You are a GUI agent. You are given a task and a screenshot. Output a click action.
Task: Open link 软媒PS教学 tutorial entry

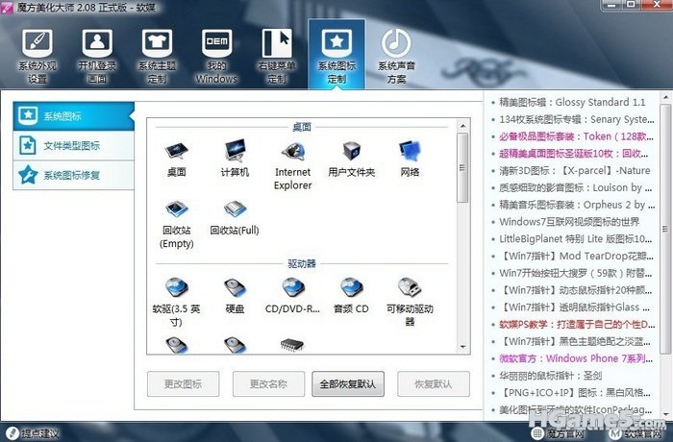click(x=577, y=325)
